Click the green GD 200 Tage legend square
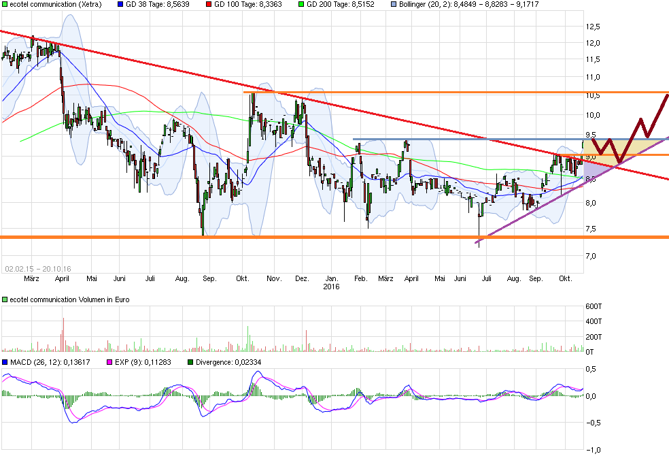 [301, 4]
